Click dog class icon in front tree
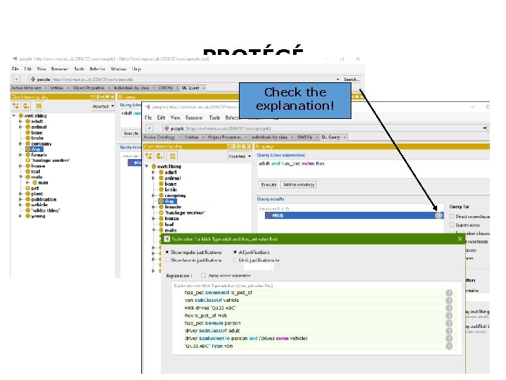 [x=161, y=201]
